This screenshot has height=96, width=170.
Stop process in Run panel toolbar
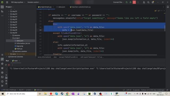coord(9,65)
